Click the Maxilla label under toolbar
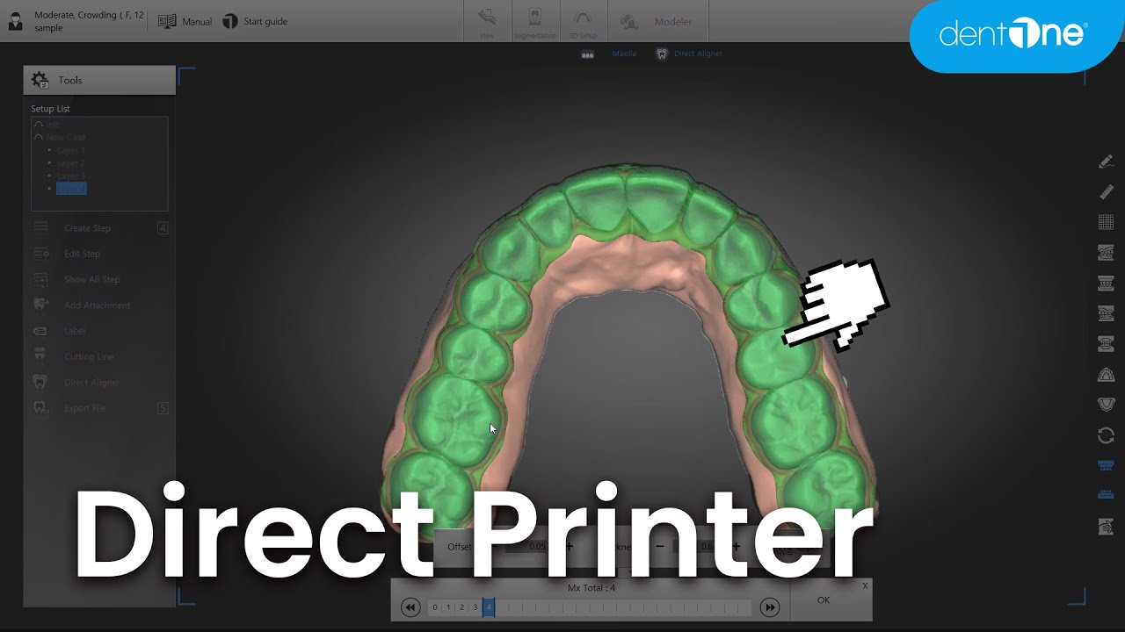The image size is (1125, 632). pyautogui.click(x=624, y=54)
